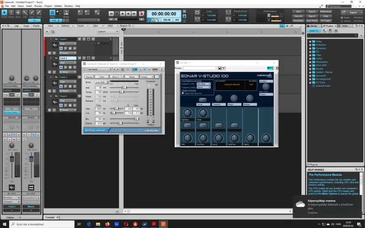Choose the Erase tool

coord(39,14)
